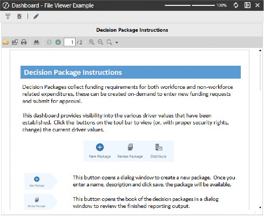Click the filter funnel icon
This screenshot has width=264, height=216.
[x=8, y=16]
